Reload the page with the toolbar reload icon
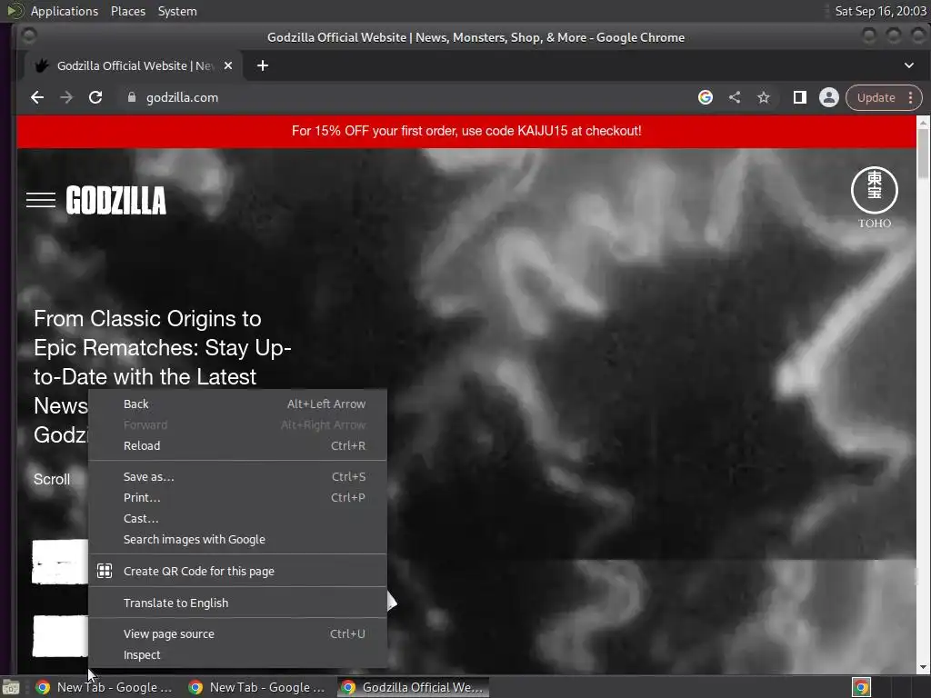931x698 pixels. 95,97
